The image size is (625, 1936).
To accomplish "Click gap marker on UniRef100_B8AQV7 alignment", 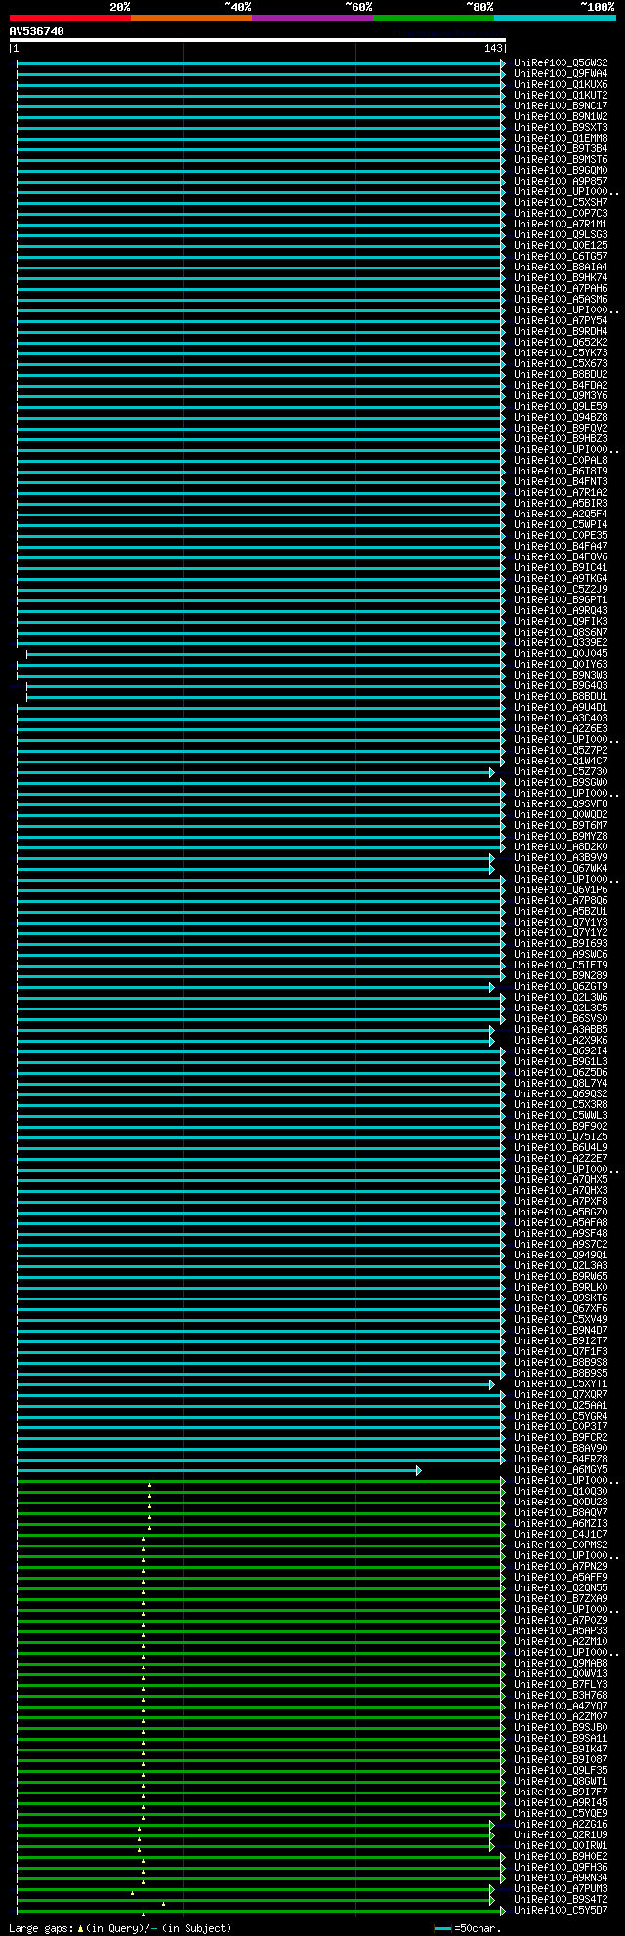I will point(149,1516).
